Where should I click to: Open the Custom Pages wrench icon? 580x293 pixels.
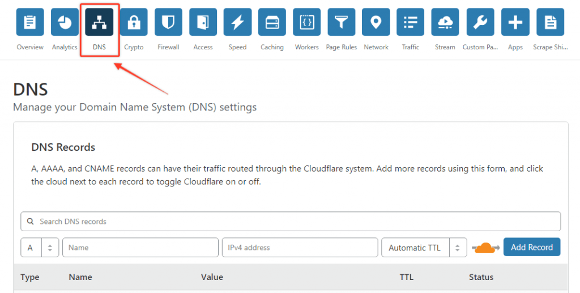[x=480, y=22]
